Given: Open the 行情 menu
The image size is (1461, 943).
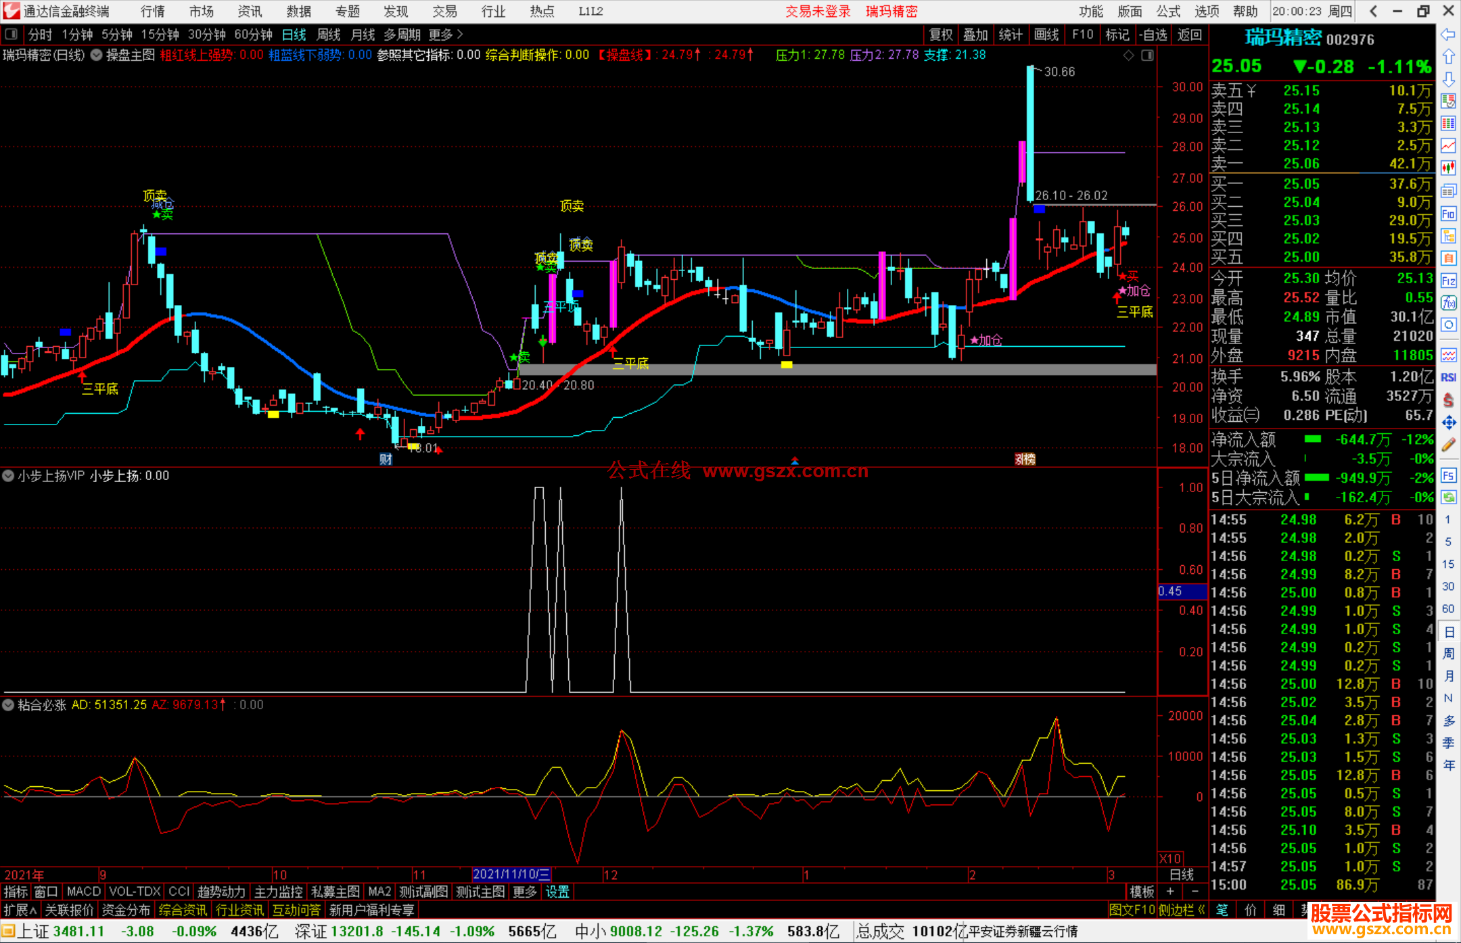Looking at the screenshot, I should click(152, 11).
